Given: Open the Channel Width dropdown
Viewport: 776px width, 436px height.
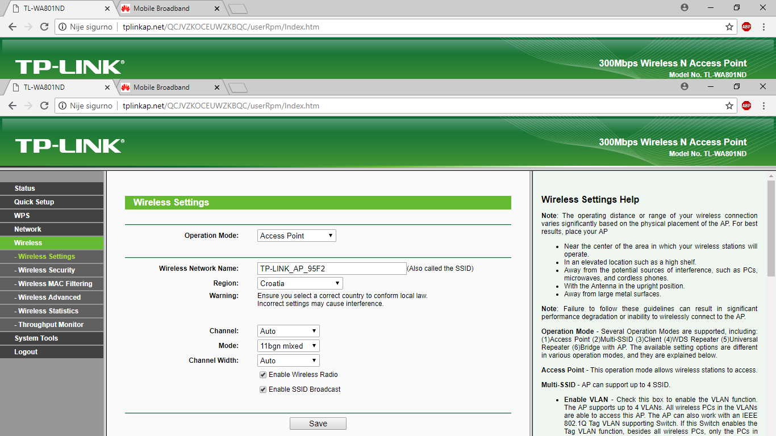Looking at the screenshot, I should click(289, 360).
